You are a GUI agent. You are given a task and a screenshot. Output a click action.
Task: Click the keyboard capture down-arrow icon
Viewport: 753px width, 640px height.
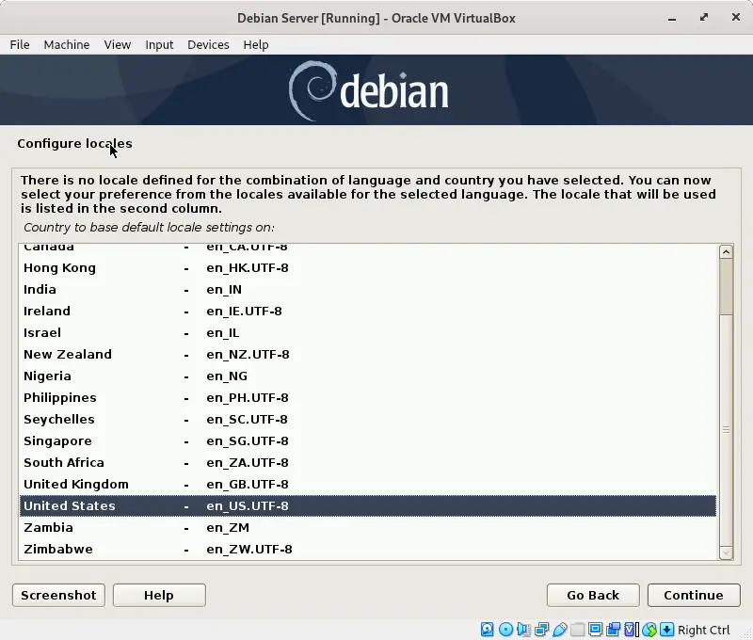666,629
